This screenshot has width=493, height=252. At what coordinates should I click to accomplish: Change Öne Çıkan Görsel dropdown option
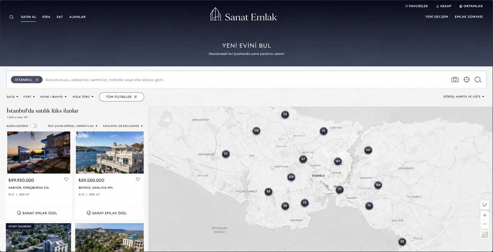click(x=73, y=126)
